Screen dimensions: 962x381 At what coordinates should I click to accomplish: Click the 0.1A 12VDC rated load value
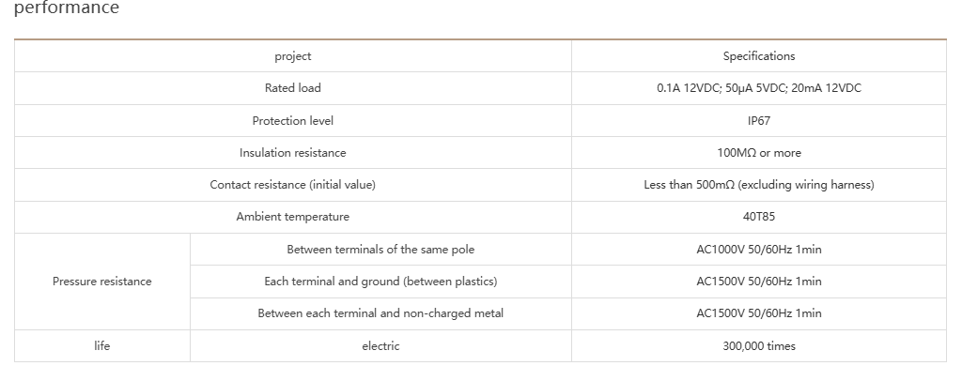click(758, 88)
